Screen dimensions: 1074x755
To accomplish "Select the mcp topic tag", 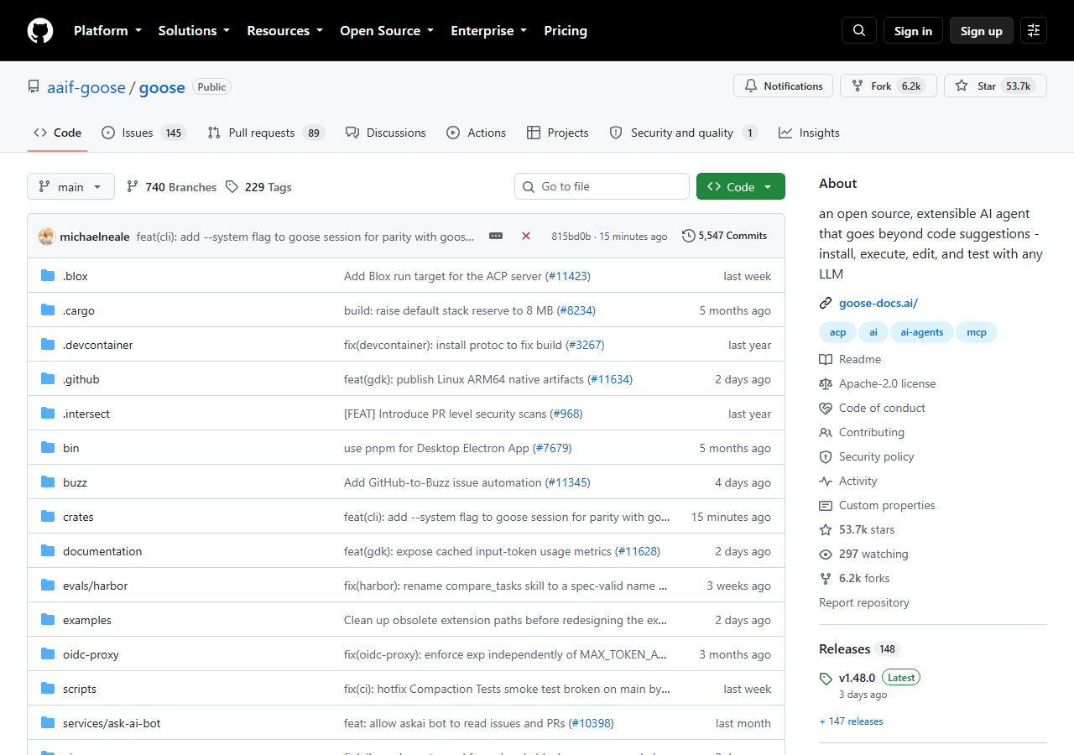I will pyautogui.click(x=977, y=332).
